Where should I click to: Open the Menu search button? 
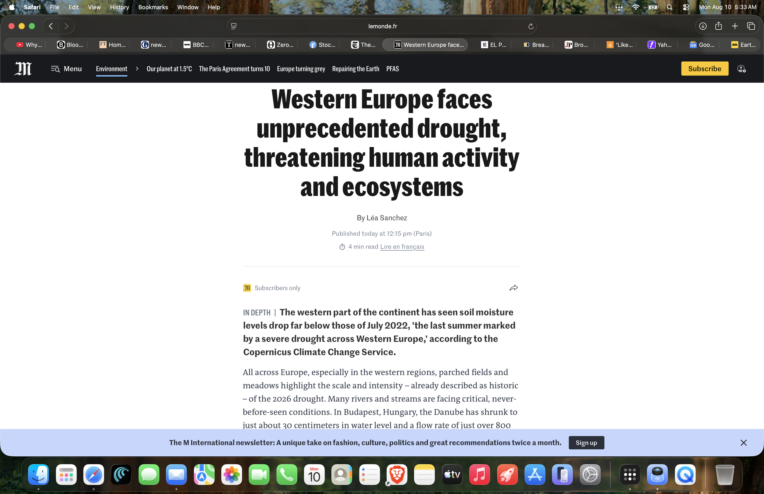point(66,69)
